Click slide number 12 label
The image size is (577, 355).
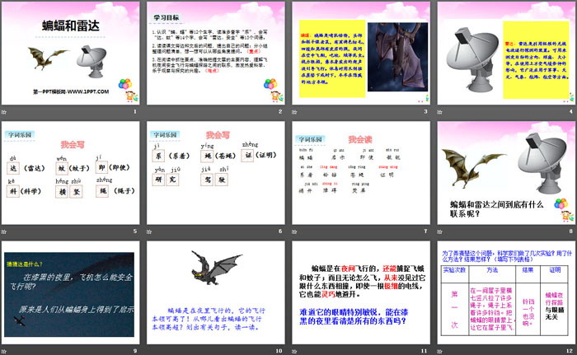pyautogui.click(x=570, y=351)
